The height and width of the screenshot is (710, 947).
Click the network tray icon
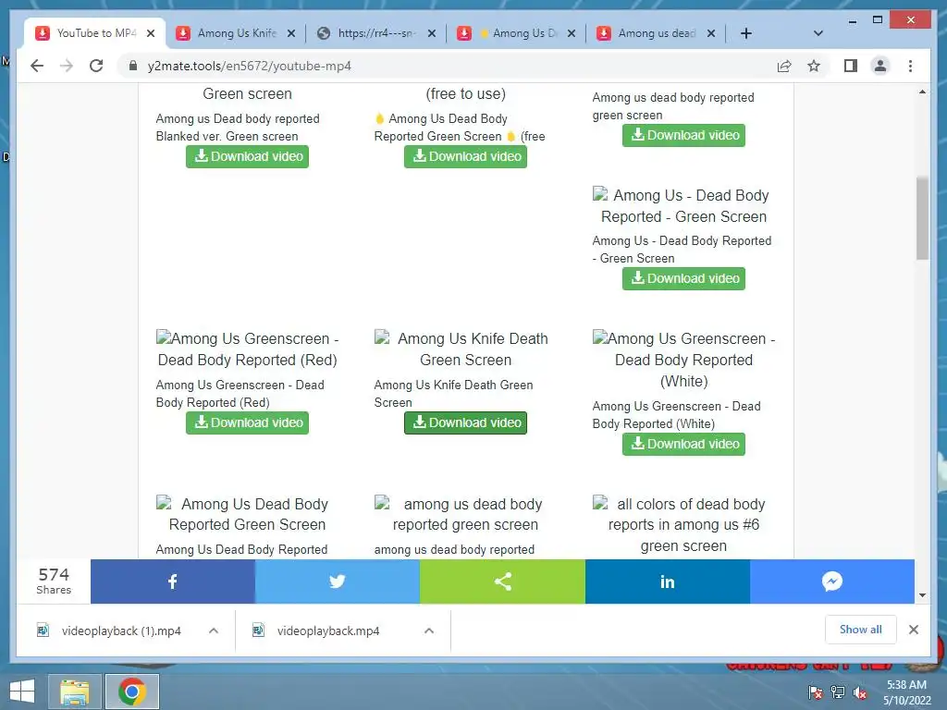click(838, 692)
